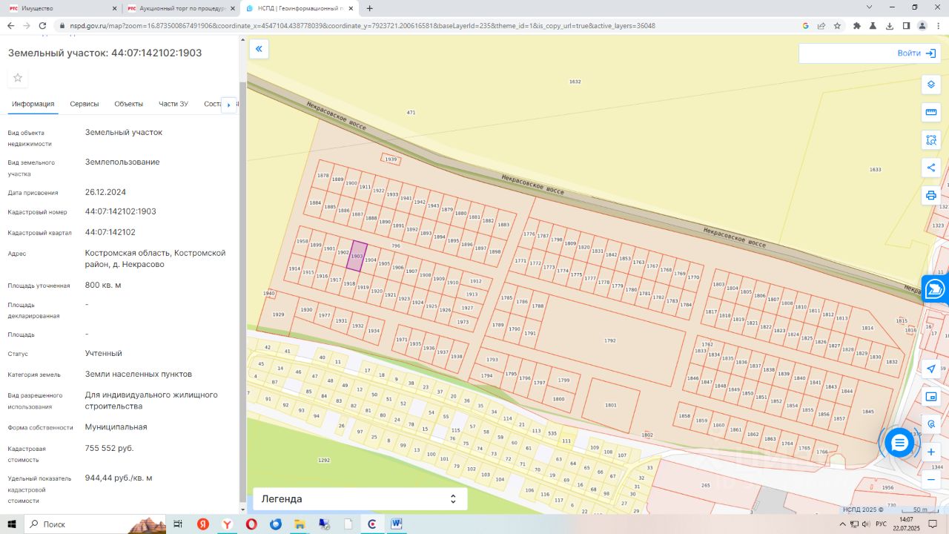Switch to the Имущество browser tab
949x534 pixels.
[x=58, y=8]
